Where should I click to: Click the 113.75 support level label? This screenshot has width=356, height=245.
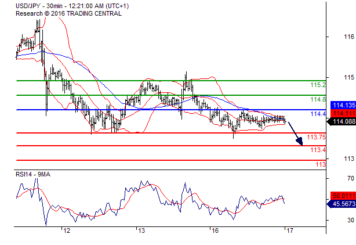coord(316,138)
